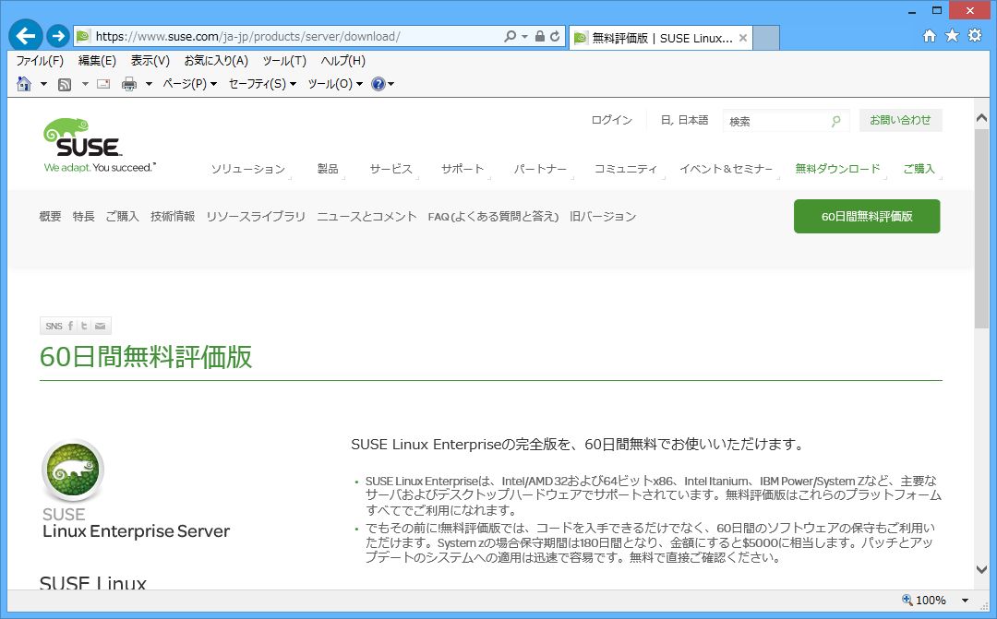Image resolution: width=997 pixels, height=619 pixels.
Task: Close the 無料評価版 SUSE Linux tab
Action: [x=743, y=38]
